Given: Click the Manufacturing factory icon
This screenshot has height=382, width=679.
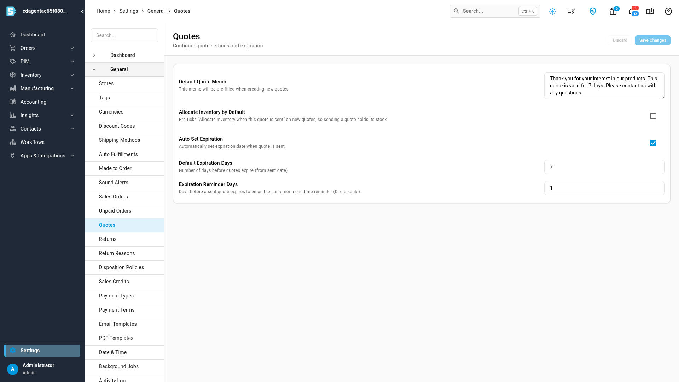Looking at the screenshot, I should [13, 88].
